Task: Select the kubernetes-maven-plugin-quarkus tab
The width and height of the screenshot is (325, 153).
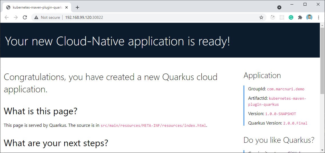Action: click(37, 7)
